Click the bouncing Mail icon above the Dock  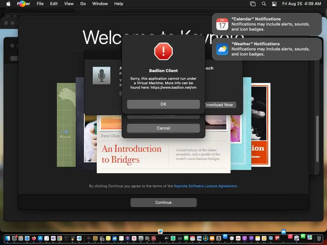click(284, 232)
